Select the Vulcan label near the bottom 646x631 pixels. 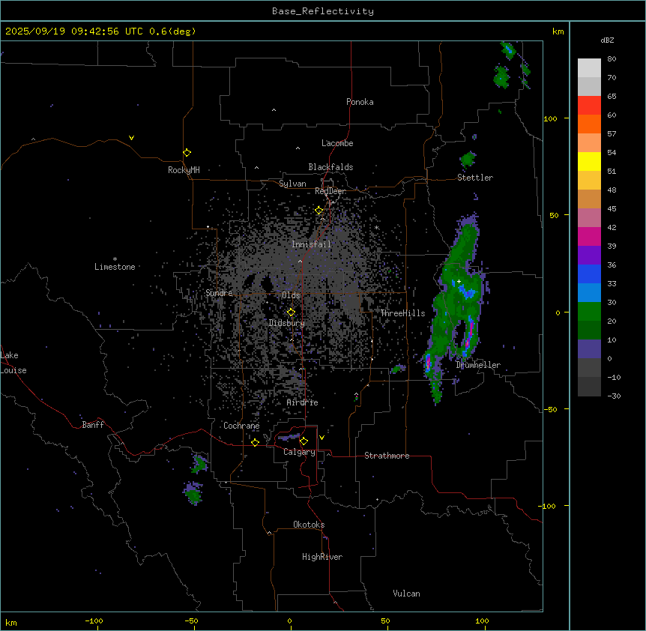(406, 594)
